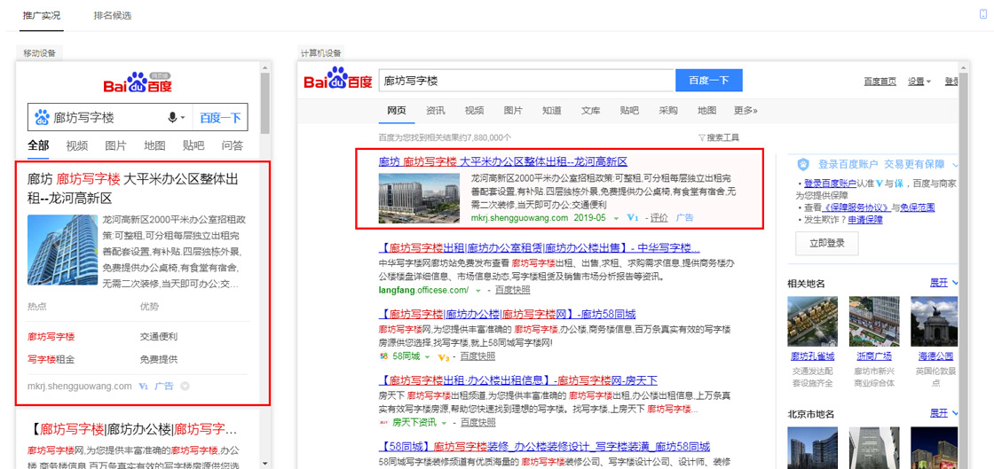
Task: Select 图片 tab in mobile preview
Action: (x=115, y=145)
